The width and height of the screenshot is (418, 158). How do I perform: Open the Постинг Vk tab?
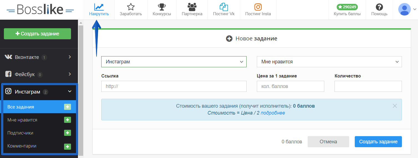point(224,10)
